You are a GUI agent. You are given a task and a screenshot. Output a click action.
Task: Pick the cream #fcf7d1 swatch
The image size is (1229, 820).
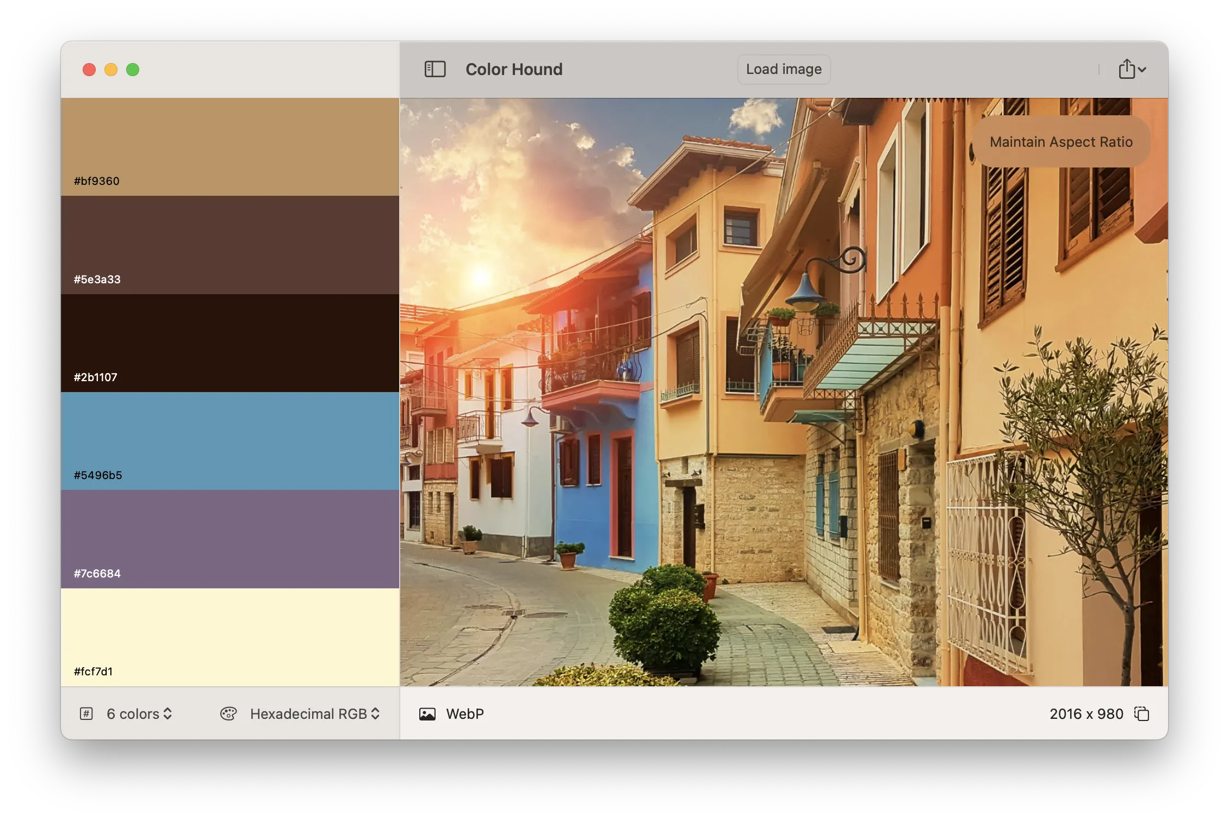230,636
